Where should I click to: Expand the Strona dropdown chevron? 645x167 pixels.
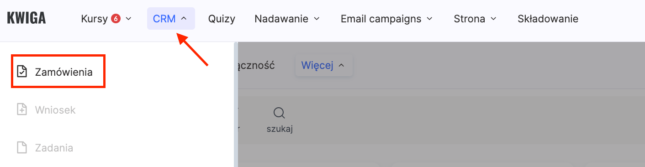tap(493, 19)
